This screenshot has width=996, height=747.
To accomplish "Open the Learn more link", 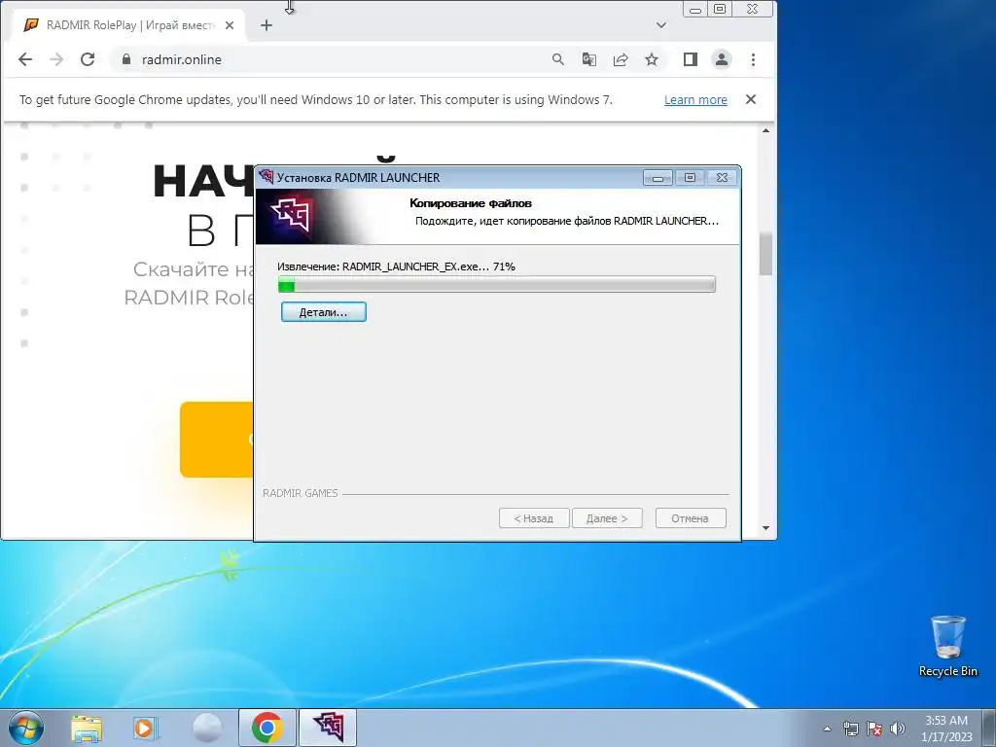I will point(695,100).
